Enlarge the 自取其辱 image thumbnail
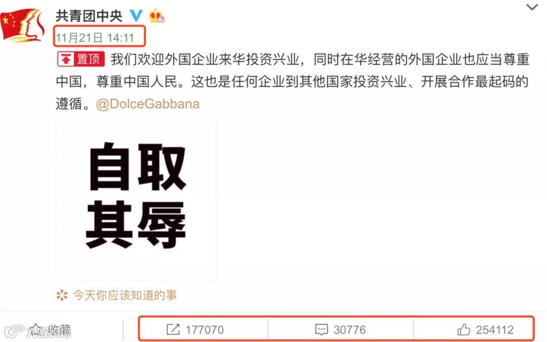 136,200
